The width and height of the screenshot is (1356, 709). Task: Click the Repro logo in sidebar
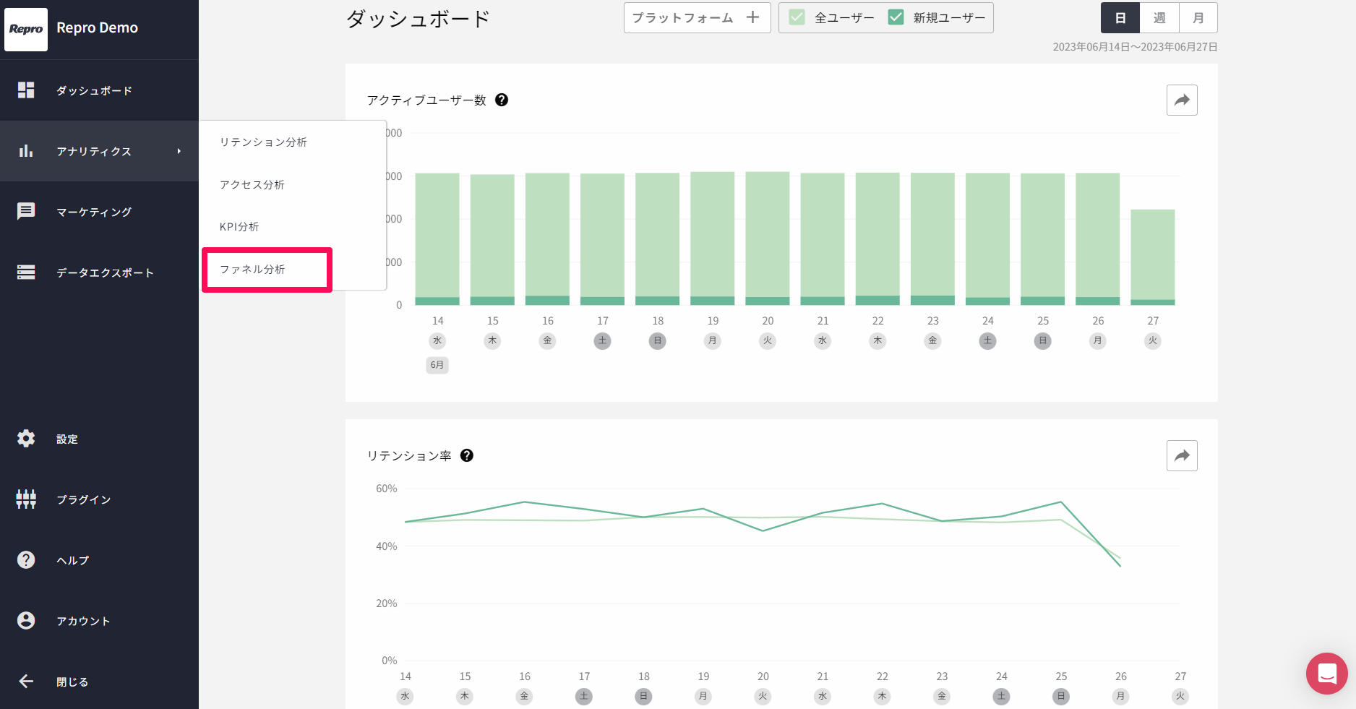tap(26, 30)
